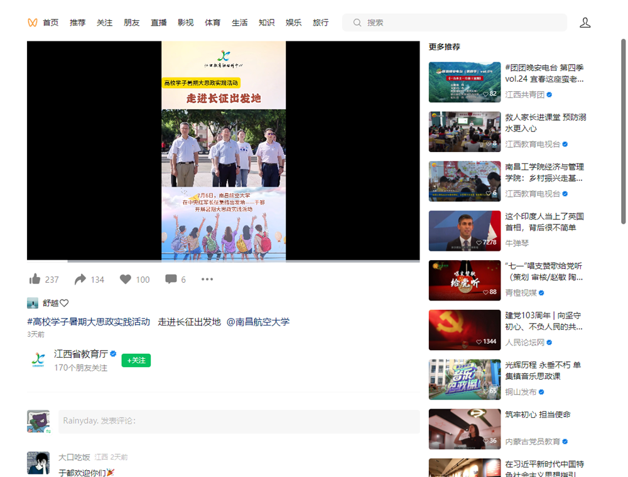The width and height of the screenshot is (628, 477).
Task: Toggle the heart favorite on the video
Action: (x=125, y=279)
